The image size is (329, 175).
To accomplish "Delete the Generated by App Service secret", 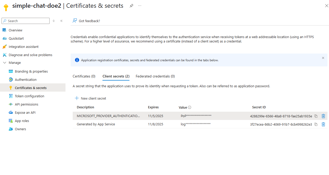I will click(x=323, y=124).
